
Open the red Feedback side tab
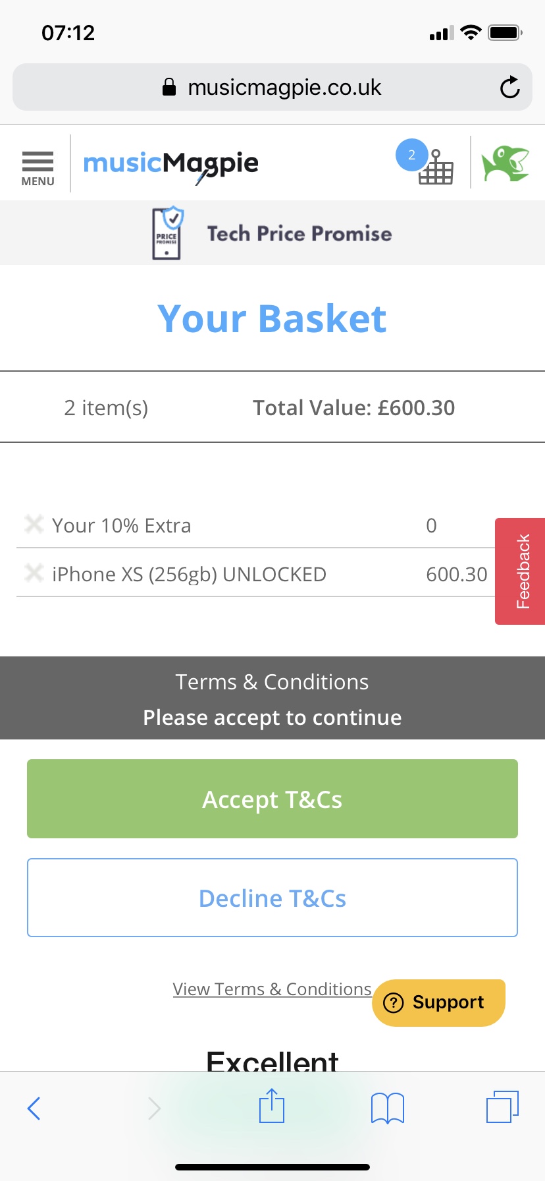tap(520, 571)
